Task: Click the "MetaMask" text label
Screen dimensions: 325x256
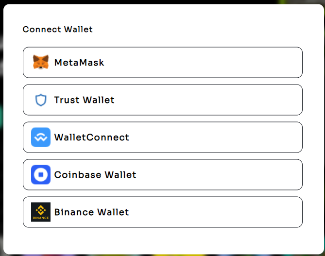Action: pos(79,63)
